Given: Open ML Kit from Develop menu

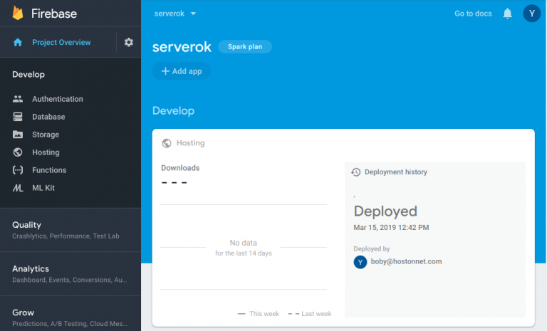Looking at the screenshot, I should coord(43,188).
